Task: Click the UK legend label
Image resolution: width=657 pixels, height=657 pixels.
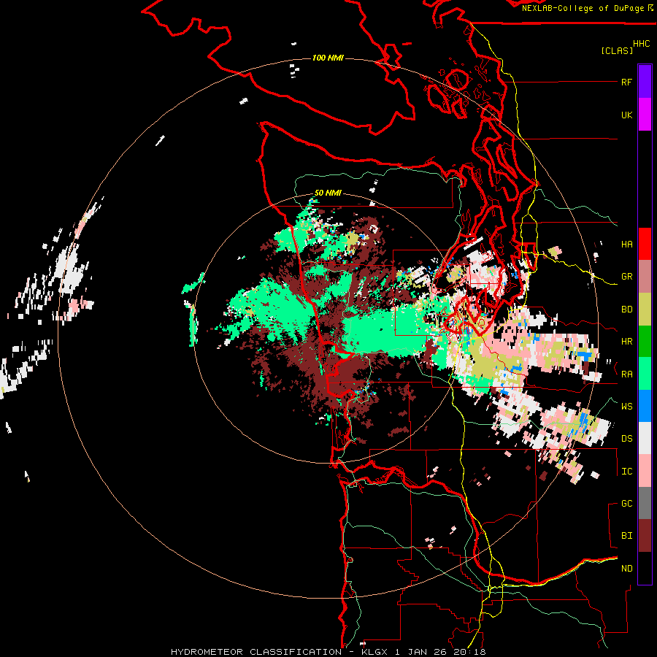Action: (626, 115)
